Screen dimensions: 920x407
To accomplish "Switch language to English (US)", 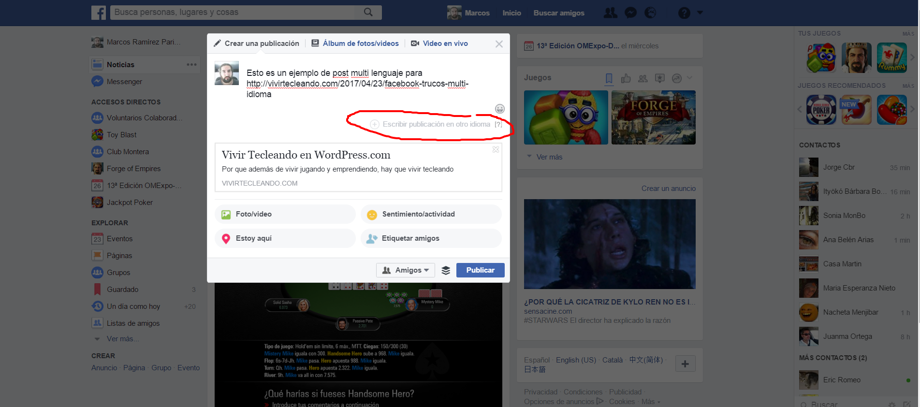I will (x=576, y=360).
